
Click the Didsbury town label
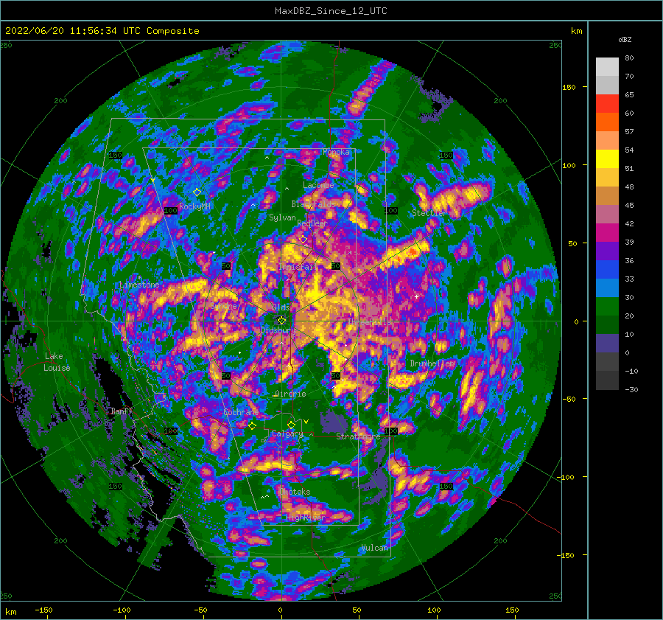point(278,330)
